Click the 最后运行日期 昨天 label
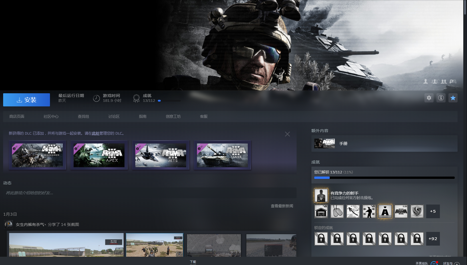 point(71,98)
